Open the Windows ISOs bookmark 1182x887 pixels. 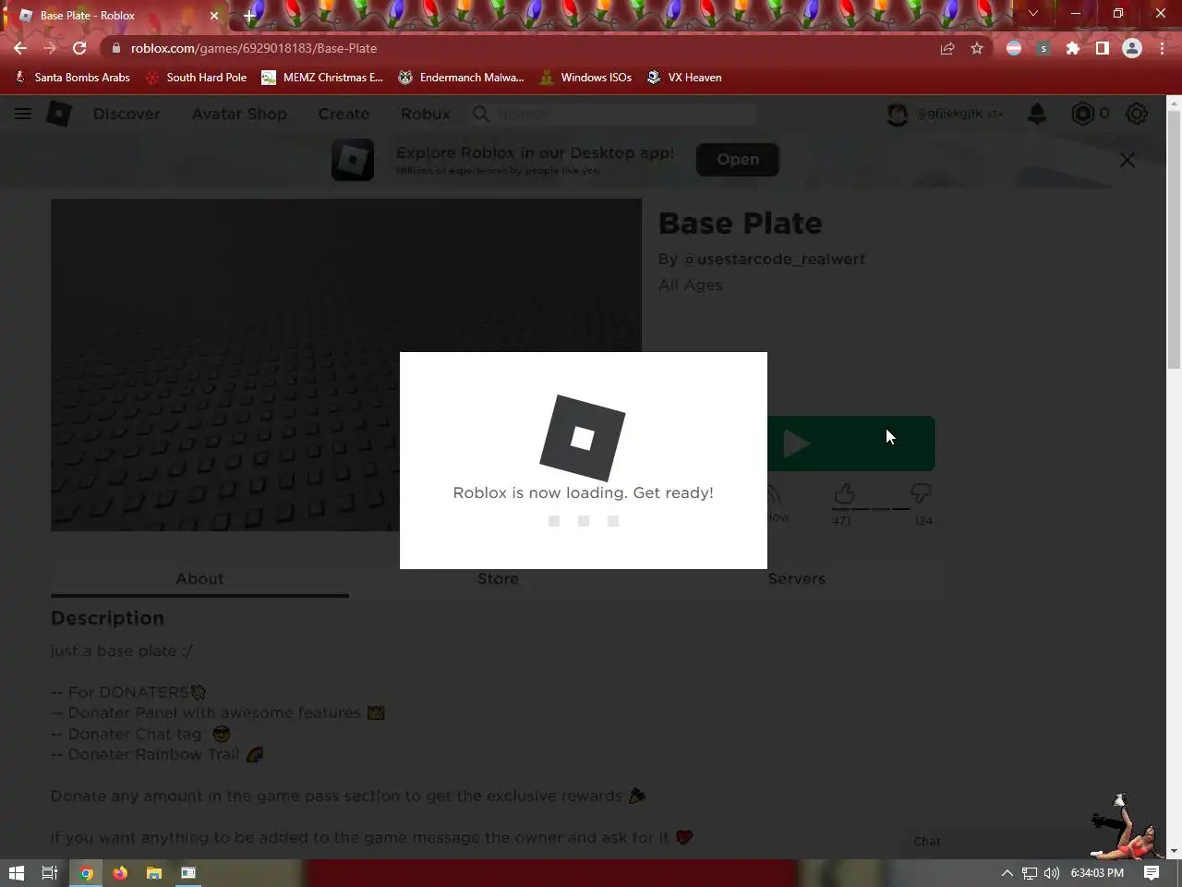585,78
